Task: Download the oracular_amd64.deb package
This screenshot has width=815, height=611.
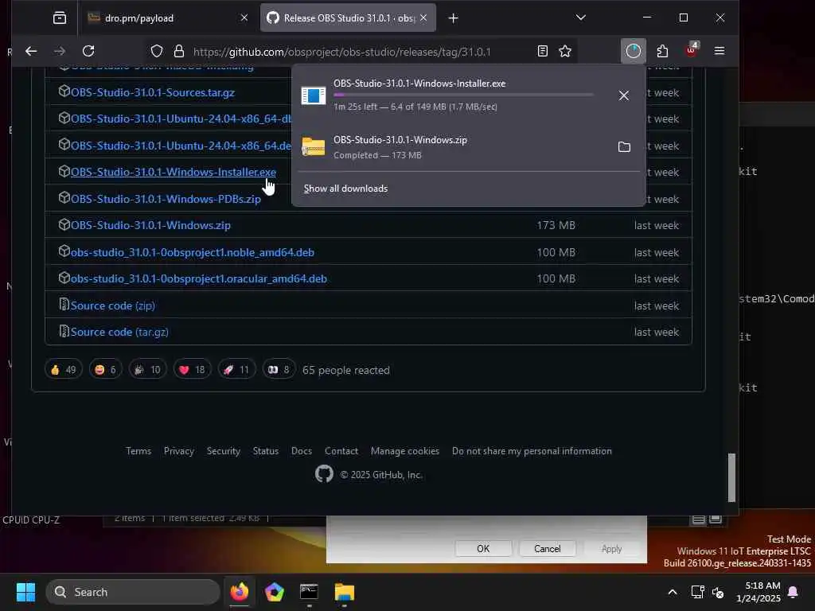Action: point(198,279)
